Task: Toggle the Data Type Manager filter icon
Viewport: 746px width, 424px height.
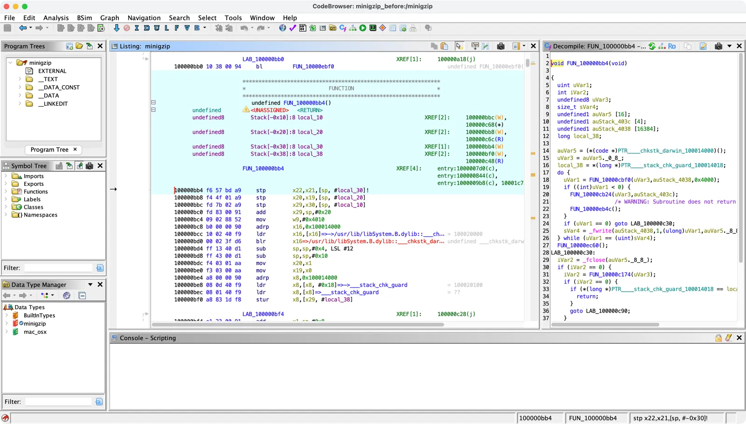Action: pos(67,295)
